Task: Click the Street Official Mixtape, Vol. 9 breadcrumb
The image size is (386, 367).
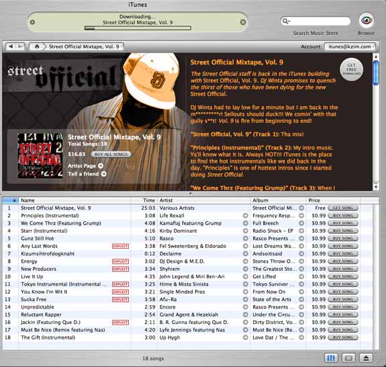Action: [x=84, y=46]
